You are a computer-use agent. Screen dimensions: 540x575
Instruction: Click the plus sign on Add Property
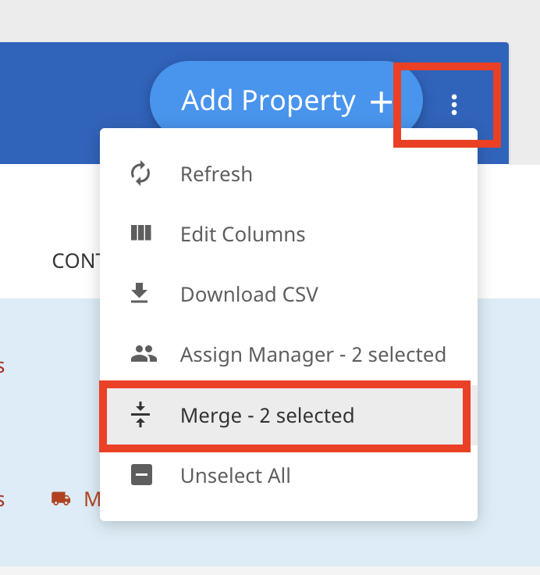click(381, 102)
